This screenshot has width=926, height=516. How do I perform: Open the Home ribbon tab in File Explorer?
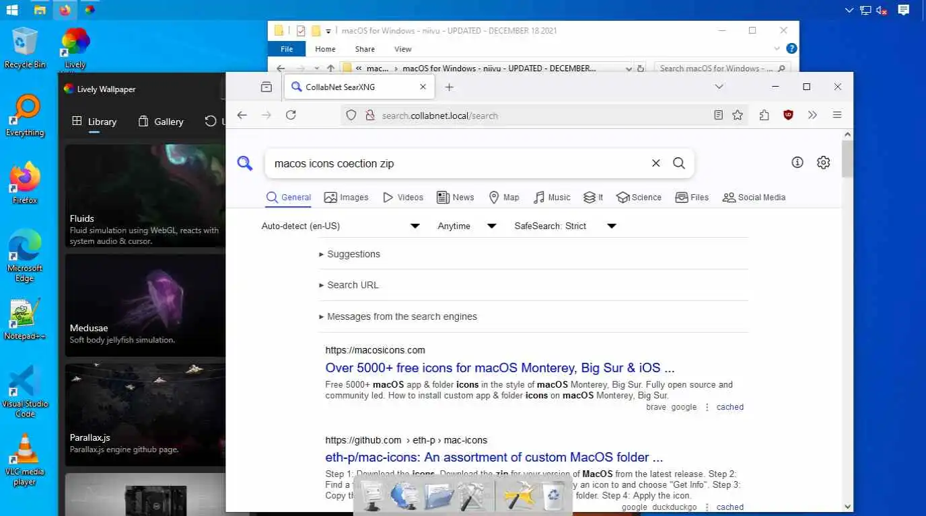(325, 49)
